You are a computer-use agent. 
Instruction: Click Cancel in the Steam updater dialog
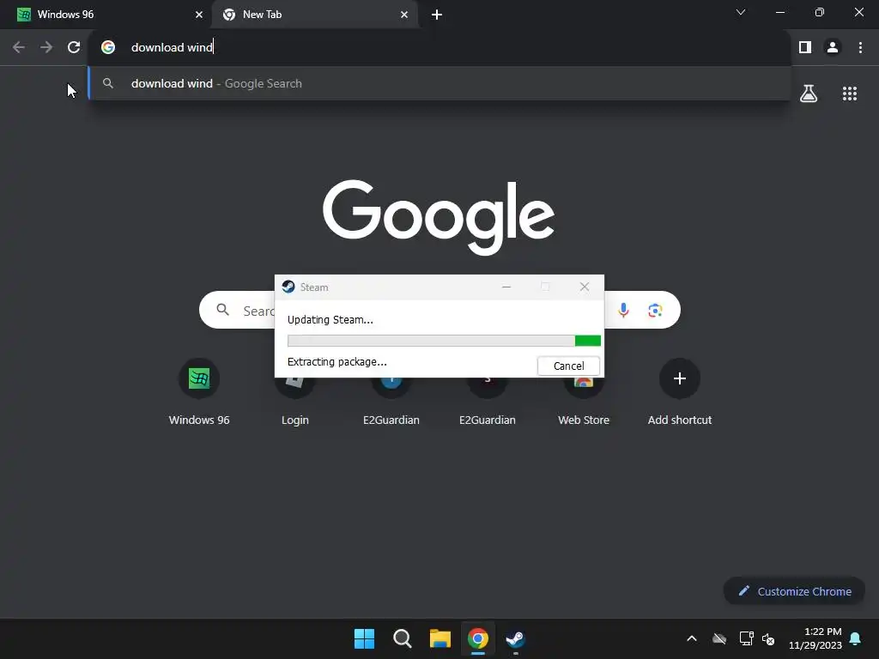[x=568, y=366]
